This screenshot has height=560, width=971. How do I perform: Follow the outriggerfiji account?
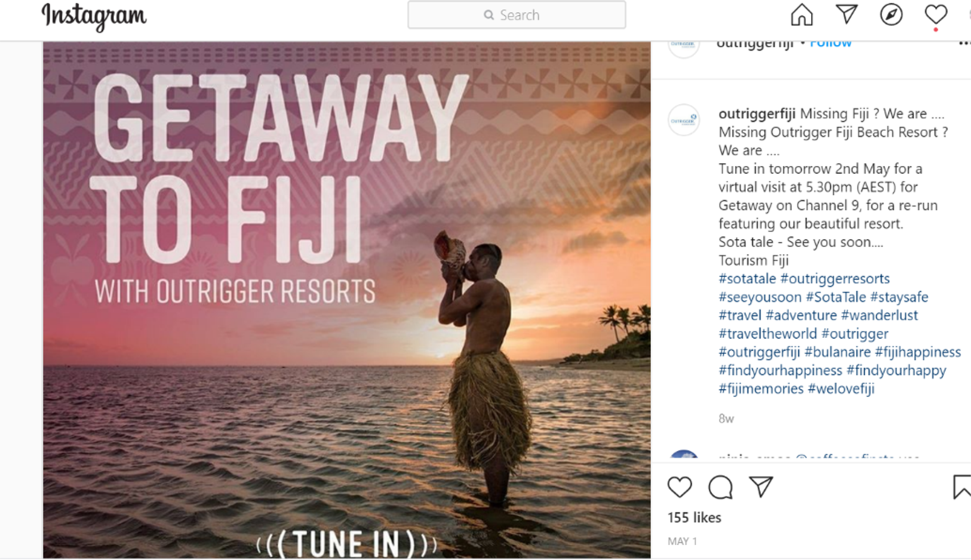pyautogui.click(x=831, y=44)
